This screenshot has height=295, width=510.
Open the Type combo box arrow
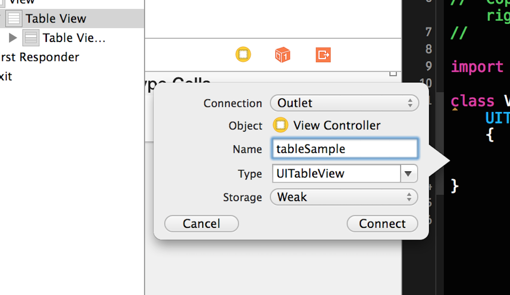click(x=409, y=174)
